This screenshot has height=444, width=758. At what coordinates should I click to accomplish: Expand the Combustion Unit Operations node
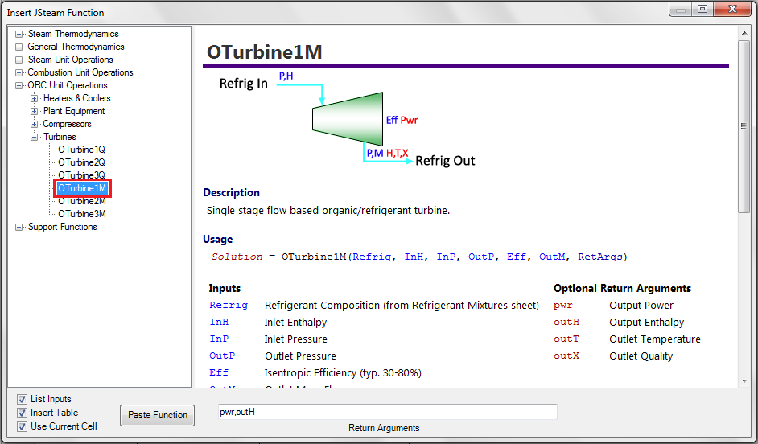tap(19, 73)
